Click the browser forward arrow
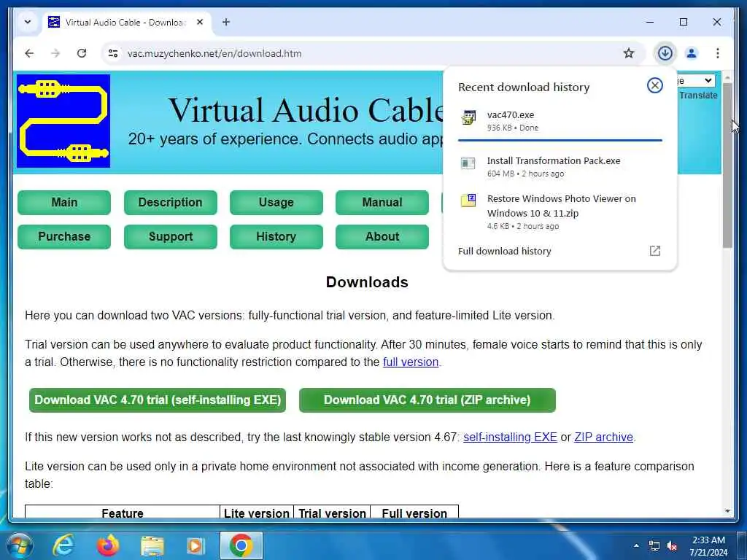The image size is (747, 560). coord(55,53)
